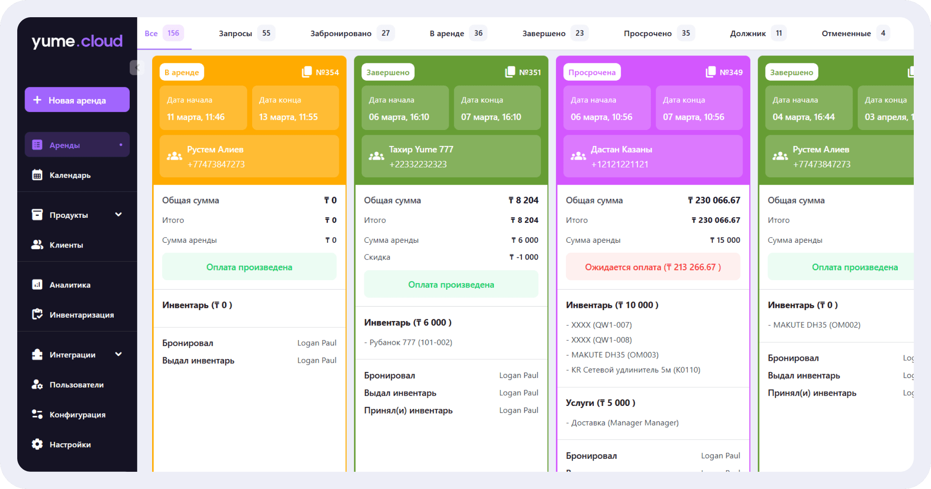Click client Тахир Yume 777 block
Screen dimensions: 931x489
pyautogui.click(x=451, y=156)
